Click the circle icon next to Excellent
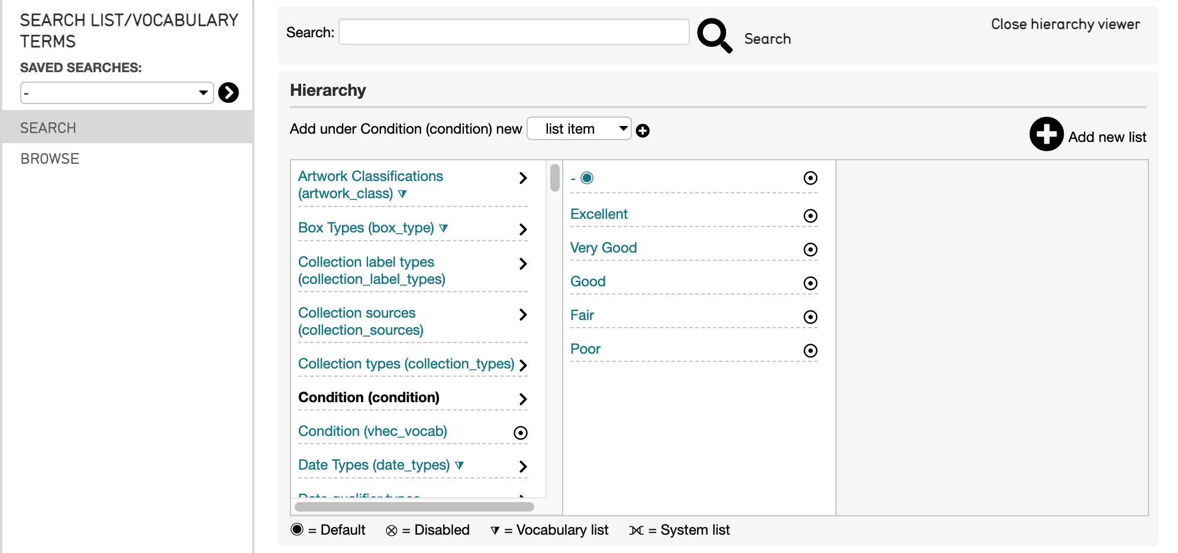 tap(810, 216)
